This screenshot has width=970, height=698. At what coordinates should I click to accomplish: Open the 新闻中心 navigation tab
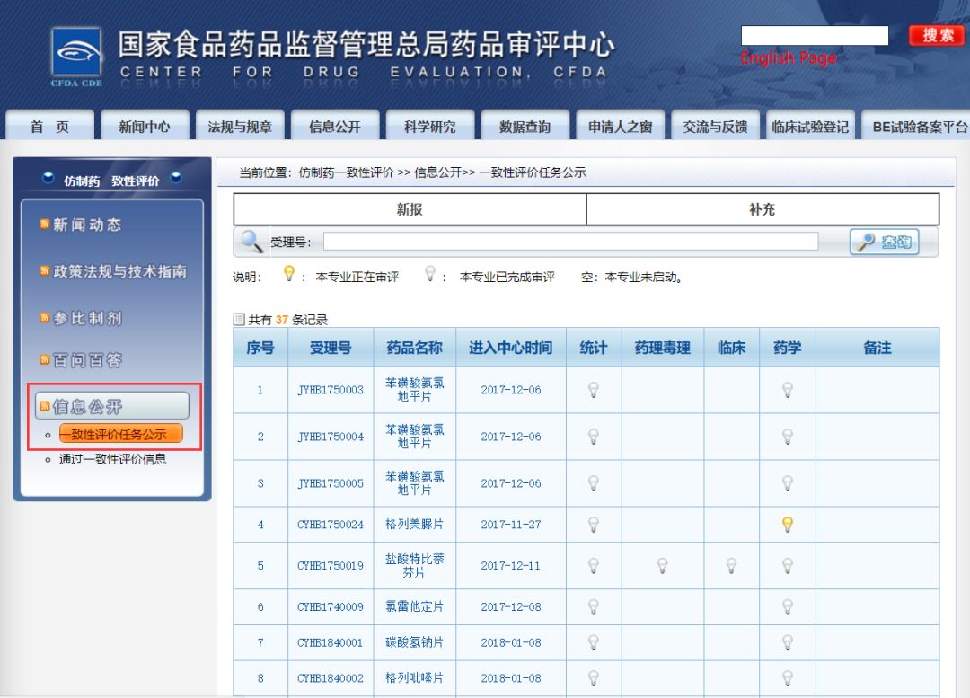(x=145, y=127)
